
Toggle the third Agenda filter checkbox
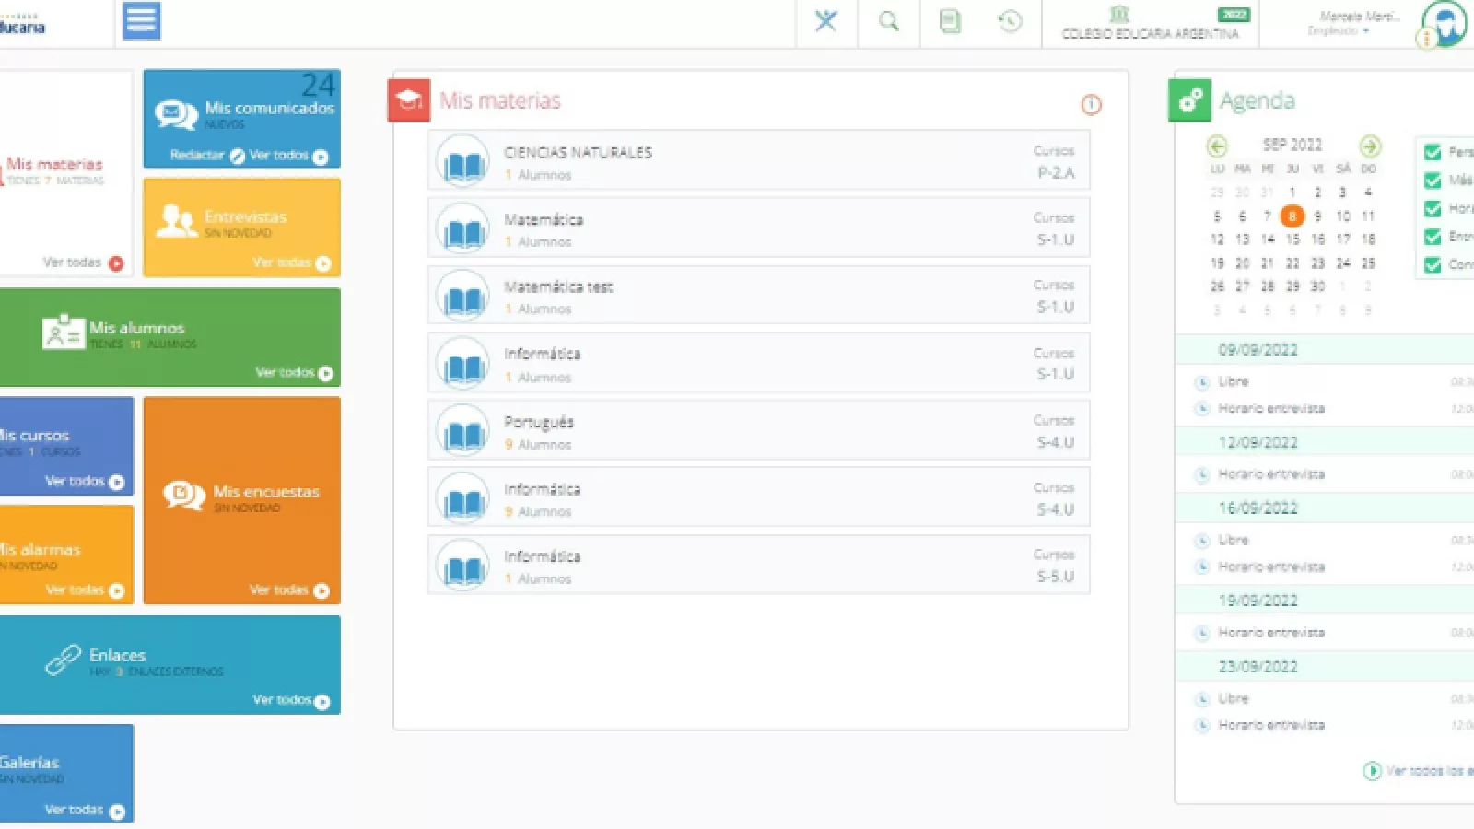[x=1433, y=209]
